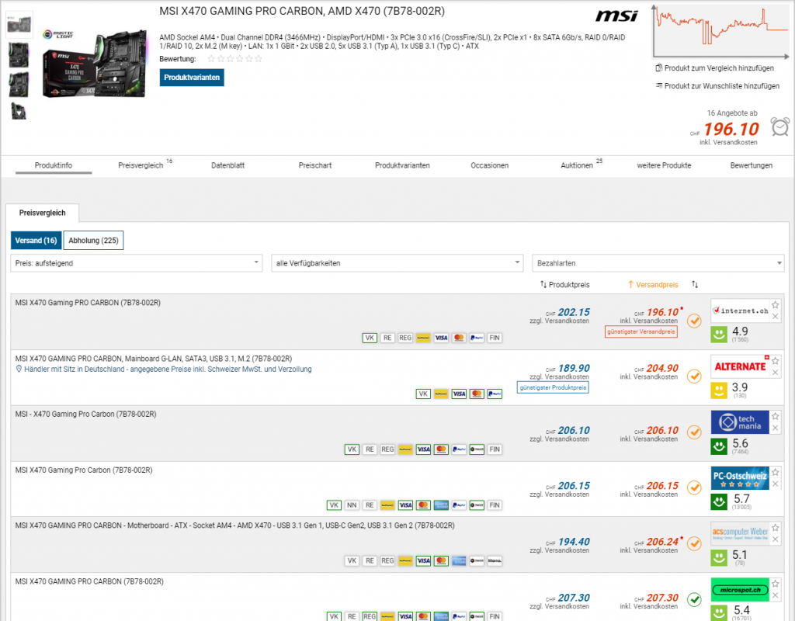Open the Bezahlarten filter dropdown
This screenshot has width=795, height=621.
point(658,263)
